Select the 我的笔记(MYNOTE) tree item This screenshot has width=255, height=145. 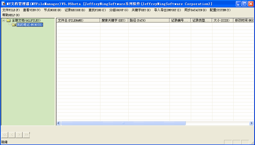[x=30, y=25]
